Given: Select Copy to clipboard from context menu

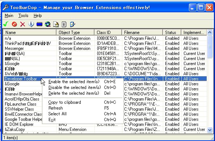Looking at the screenshot, I should click(83, 102).
